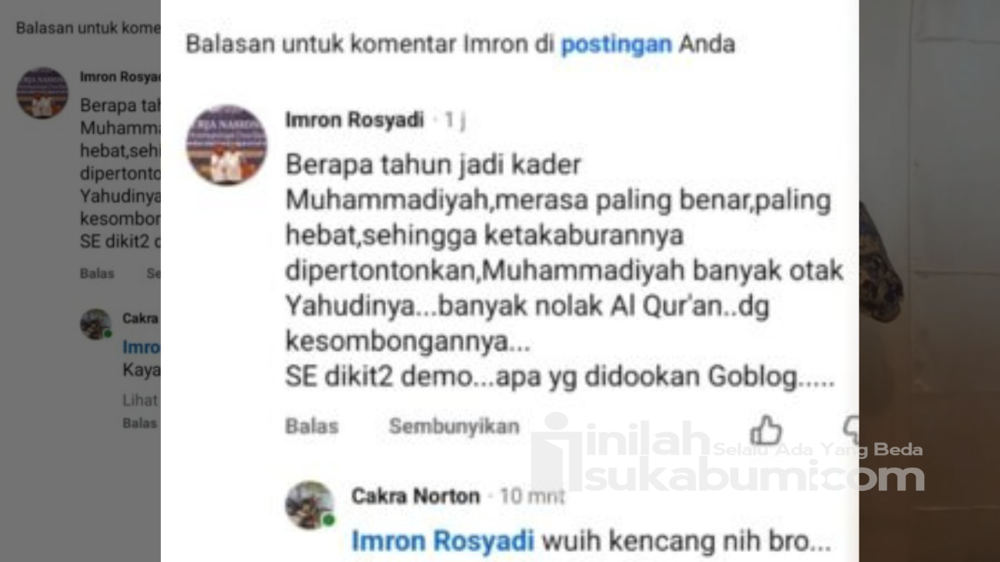Click the Imron Rosyadi name in left panel
Viewport: 1000px width, 562px height.
click(x=120, y=77)
